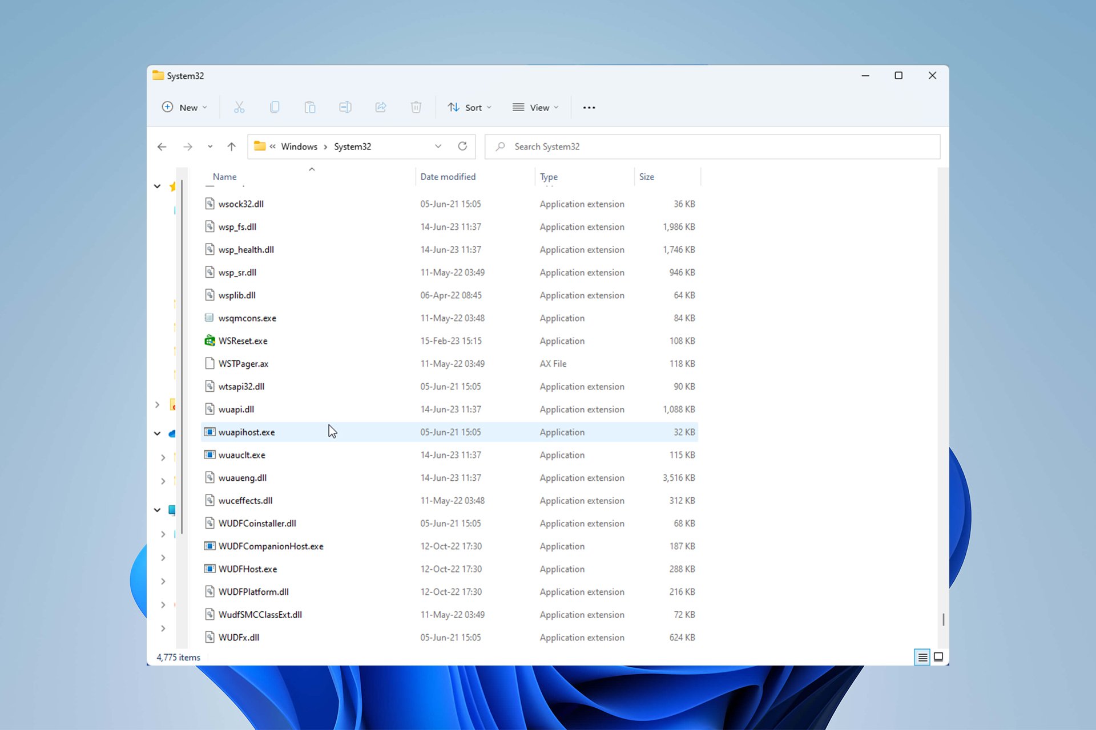
Task: Click the Paste clipboard icon
Action: [310, 107]
